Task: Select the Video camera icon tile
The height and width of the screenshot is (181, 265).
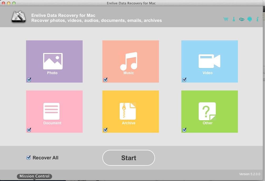Action: pyautogui.click(x=209, y=61)
